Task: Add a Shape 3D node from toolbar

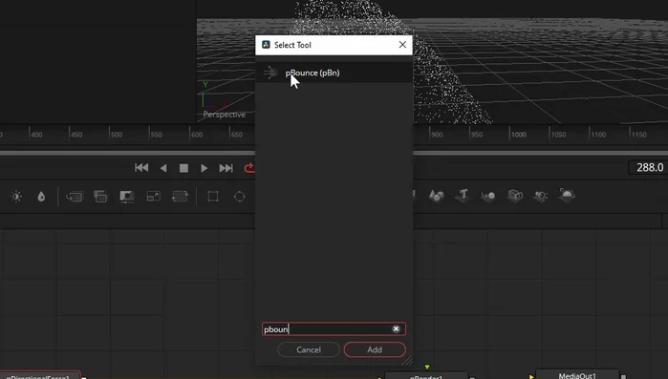Action: [436, 196]
